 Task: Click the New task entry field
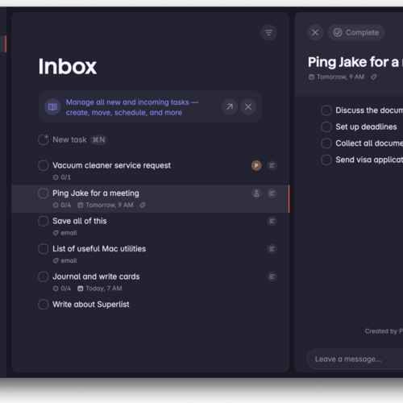click(x=73, y=139)
